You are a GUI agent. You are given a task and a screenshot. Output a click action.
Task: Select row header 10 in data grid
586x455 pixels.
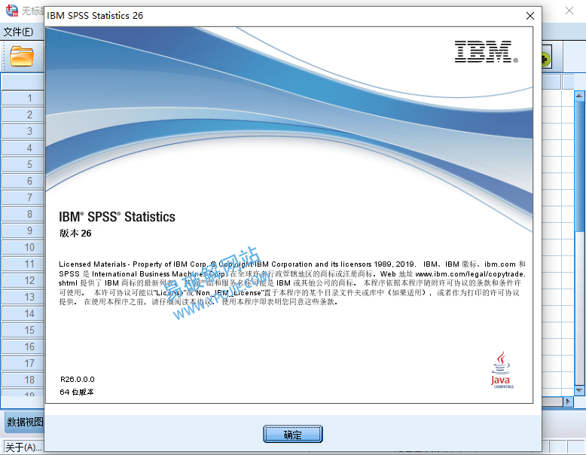point(23,247)
